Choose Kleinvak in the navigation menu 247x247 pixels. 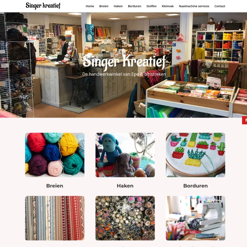click(x=168, y=6)
